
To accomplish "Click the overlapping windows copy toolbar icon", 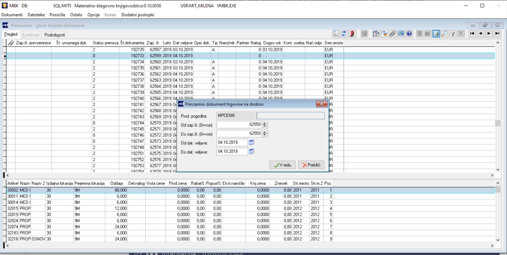I will [376, 33].
